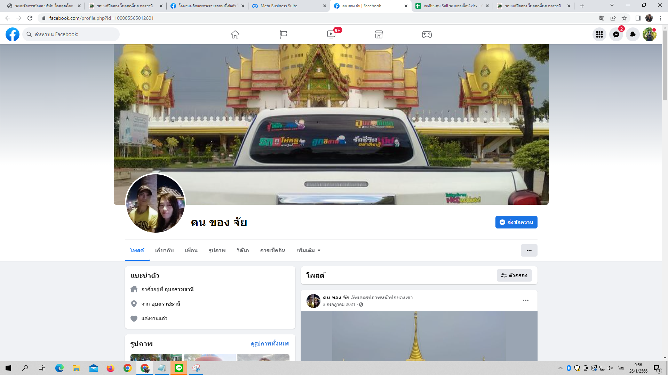Viewport: 668px width, 375px height.
Task: Open LINE app in taskbar
Action: click(179, 368)
